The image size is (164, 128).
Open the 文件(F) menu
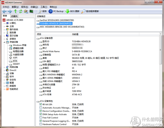tap(6, 7)
